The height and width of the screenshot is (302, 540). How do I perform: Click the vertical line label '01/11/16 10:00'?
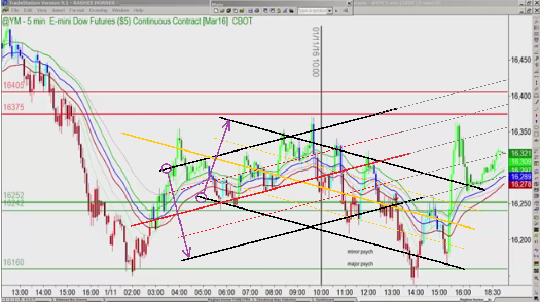[316, 51]
